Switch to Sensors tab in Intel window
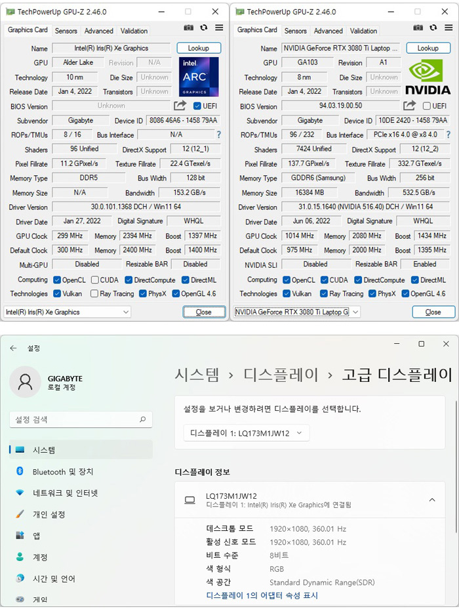This screenshot has height=611, width=459. pyautogui.click(x=66, y=31)
